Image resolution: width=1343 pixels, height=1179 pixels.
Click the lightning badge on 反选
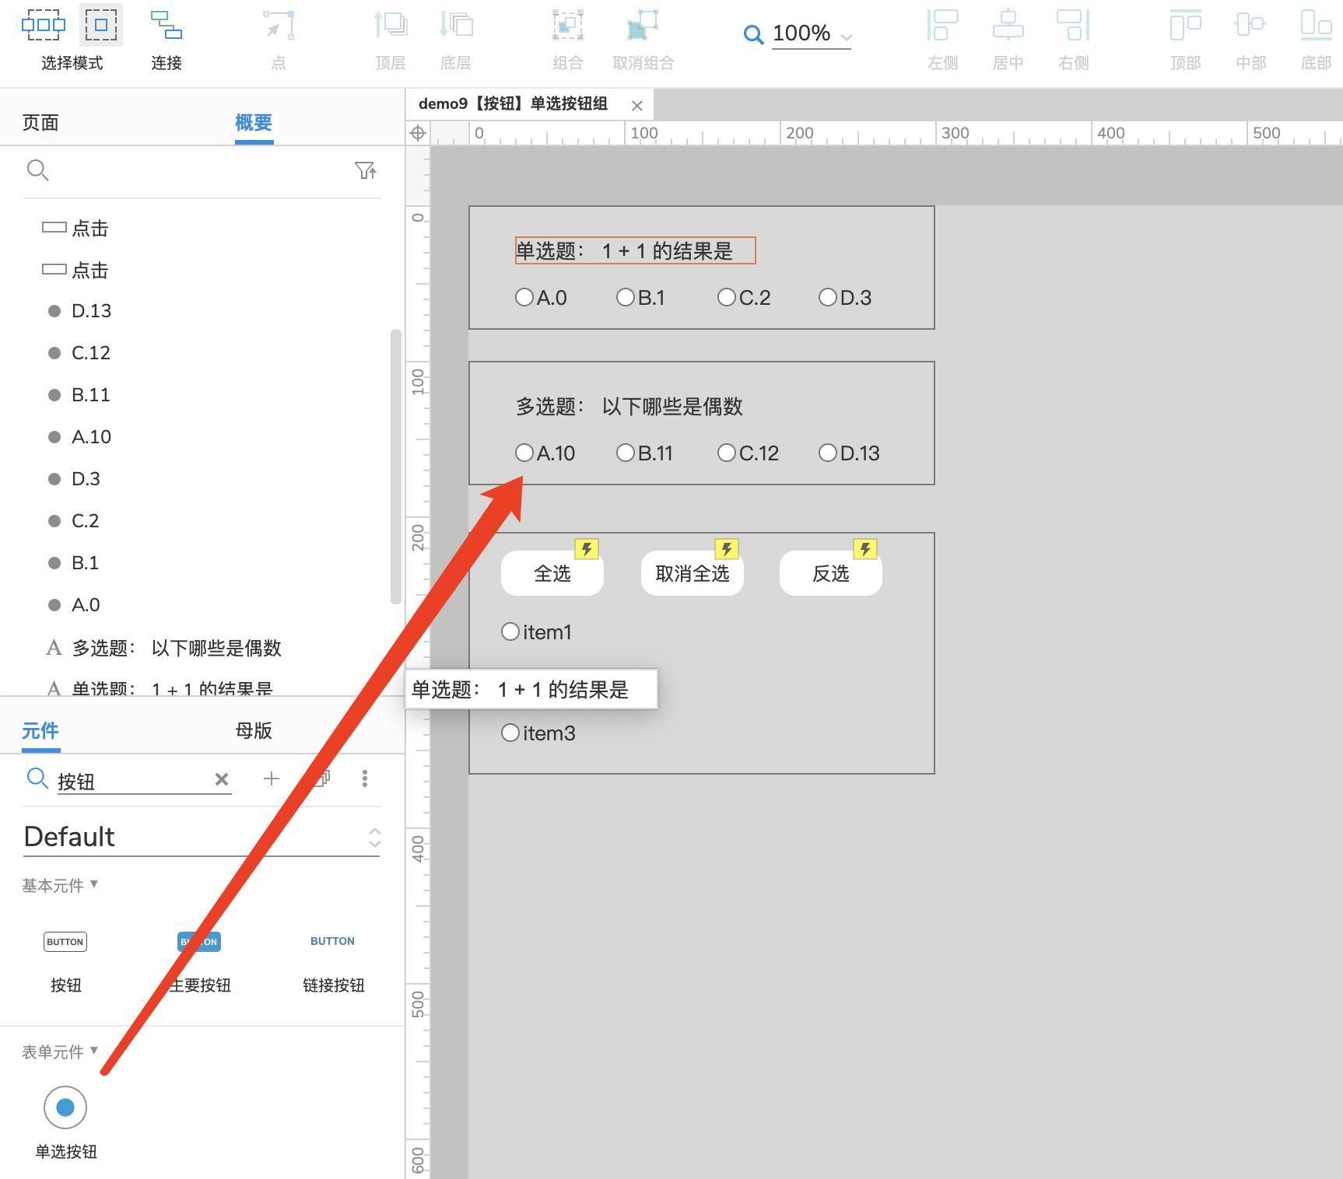tap(865, 549)
